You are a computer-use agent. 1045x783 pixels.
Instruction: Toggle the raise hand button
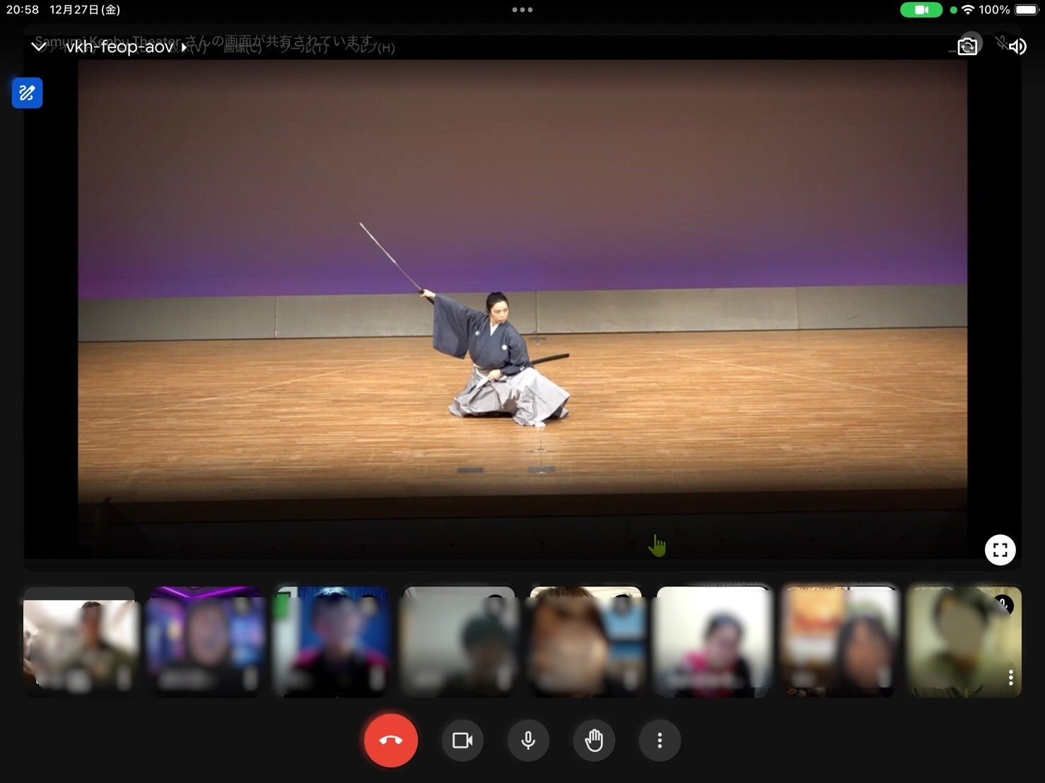coord(594,740)
